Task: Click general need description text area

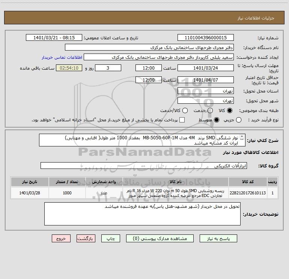Action: [142, 140]
